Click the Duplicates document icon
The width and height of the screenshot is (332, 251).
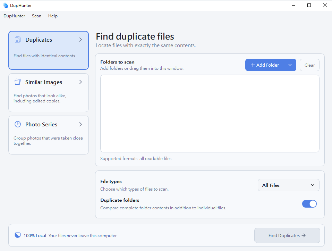18,40
